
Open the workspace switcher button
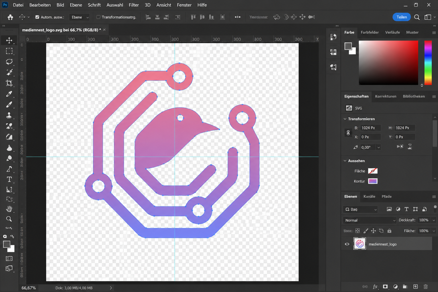pyautogui.click(x=428, y=17)
